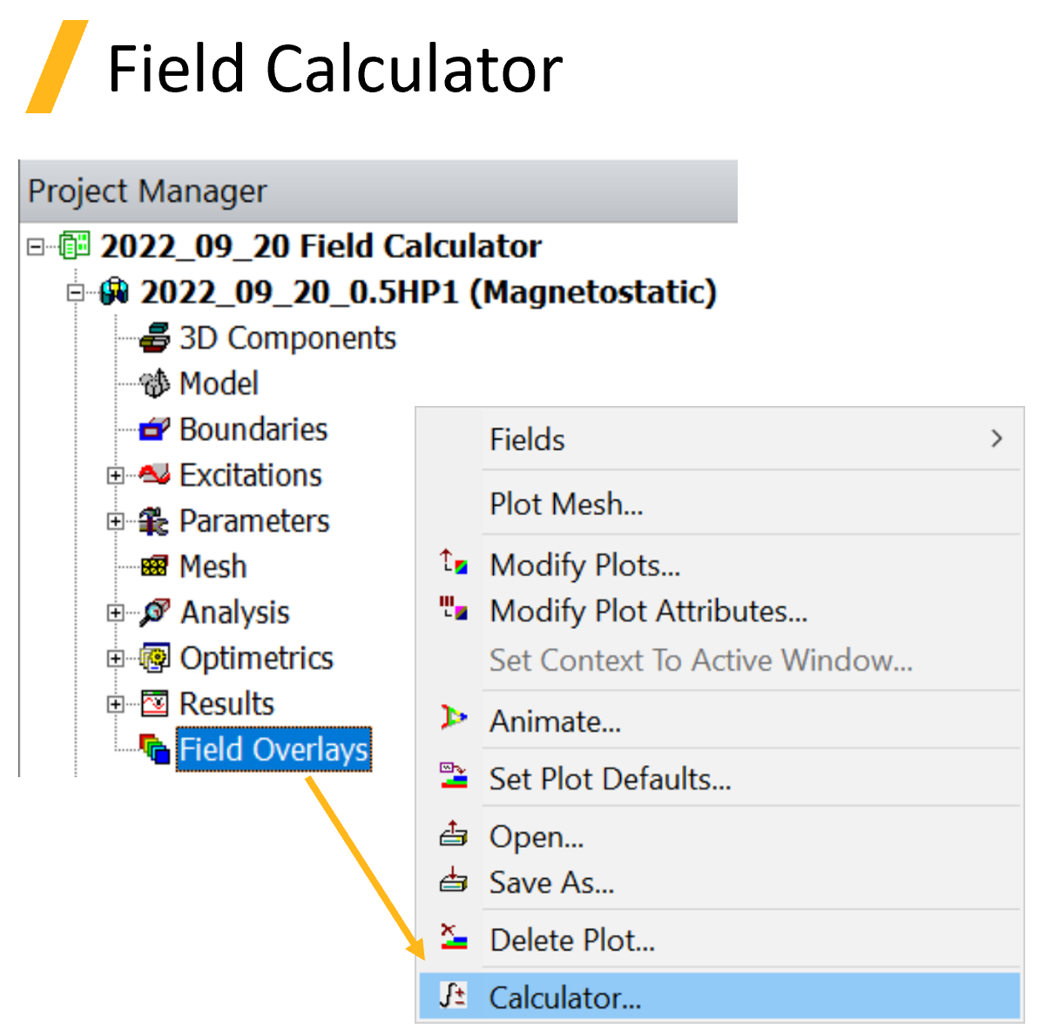
Task: Expand the Excitations tree node
Action: [x=116, y=476]
